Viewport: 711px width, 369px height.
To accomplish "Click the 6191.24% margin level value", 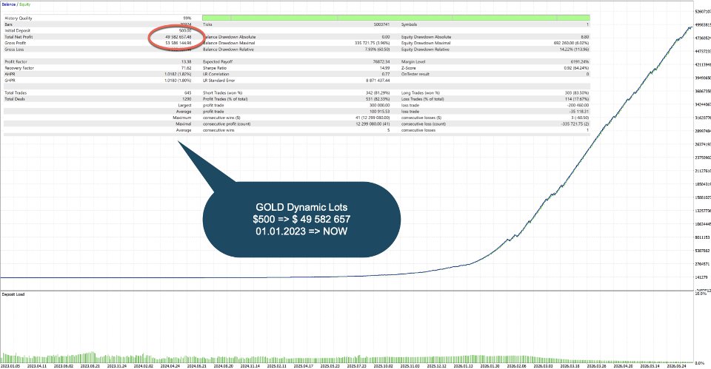I will click(580, 61).
